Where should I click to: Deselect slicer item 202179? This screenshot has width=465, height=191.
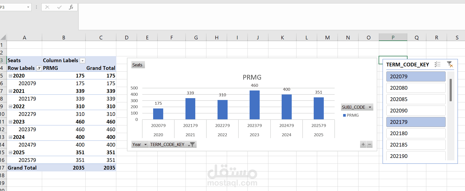[416, 122]
